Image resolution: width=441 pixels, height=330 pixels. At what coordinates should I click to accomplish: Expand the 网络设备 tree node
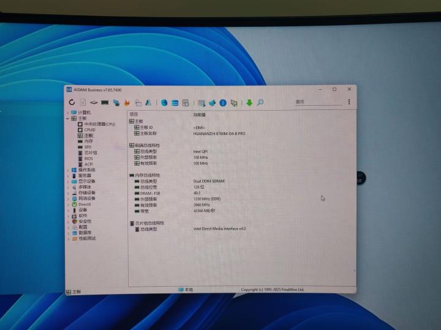68,199
